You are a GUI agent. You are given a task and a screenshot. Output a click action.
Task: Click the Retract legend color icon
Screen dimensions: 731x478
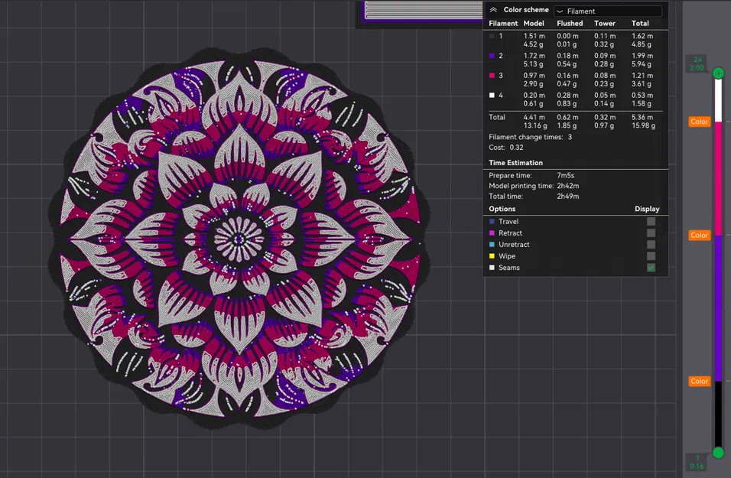click(x=492, y=232)
